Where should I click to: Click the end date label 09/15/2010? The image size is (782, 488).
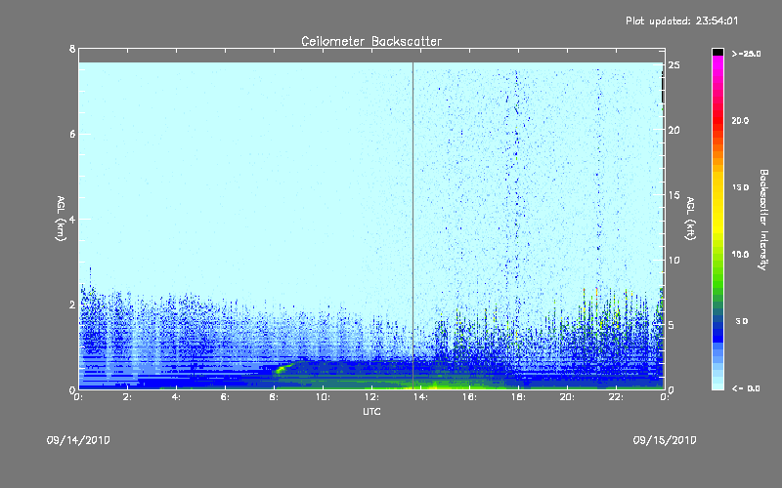pos(665,440)
